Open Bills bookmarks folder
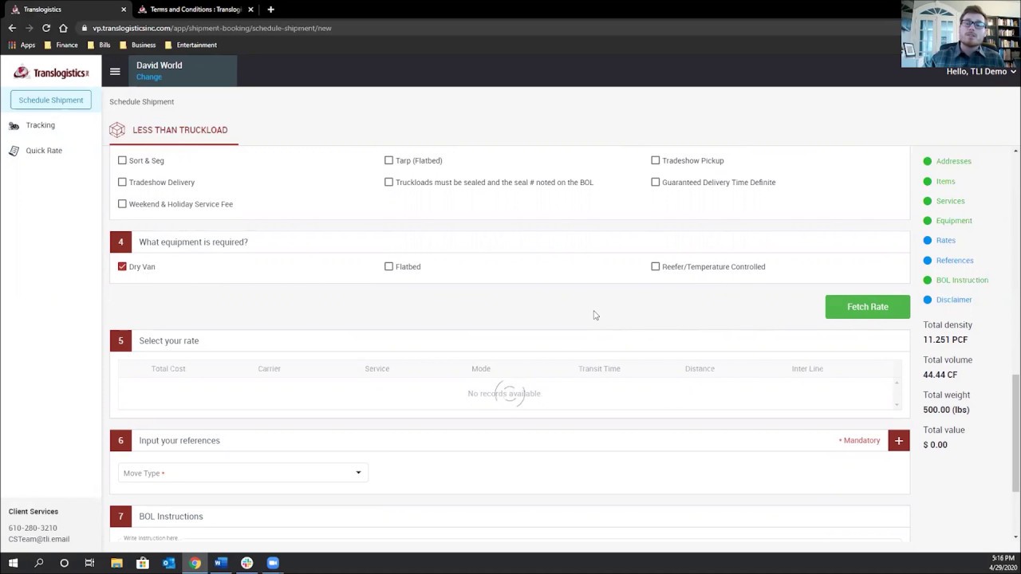Viewport: 1021px width, 574px height. pos(98,45)
